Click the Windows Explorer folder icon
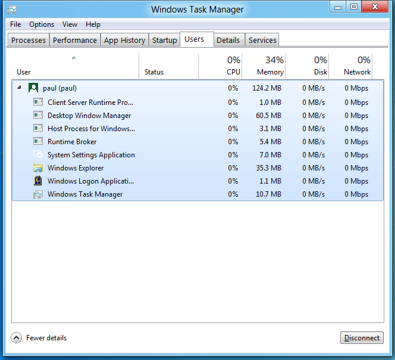395x360 pixels. tap(38, 167)
